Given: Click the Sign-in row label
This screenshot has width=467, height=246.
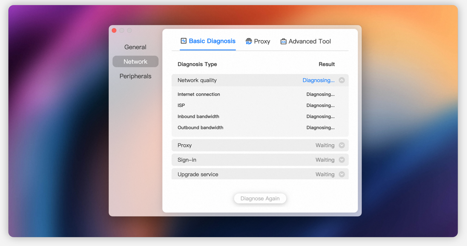Looking at the screenshot, I should tap(187, 160).
